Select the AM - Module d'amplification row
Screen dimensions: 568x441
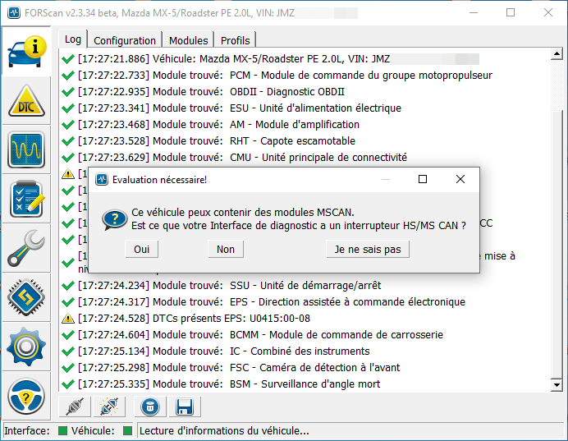pyautogui.click(x=210, y=124)
